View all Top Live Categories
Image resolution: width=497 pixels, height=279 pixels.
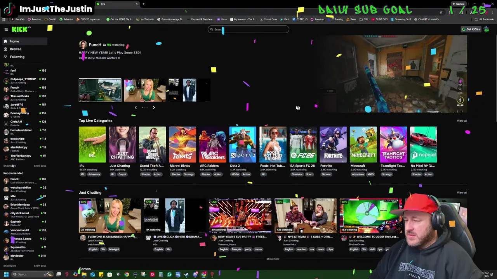point(462,121)
